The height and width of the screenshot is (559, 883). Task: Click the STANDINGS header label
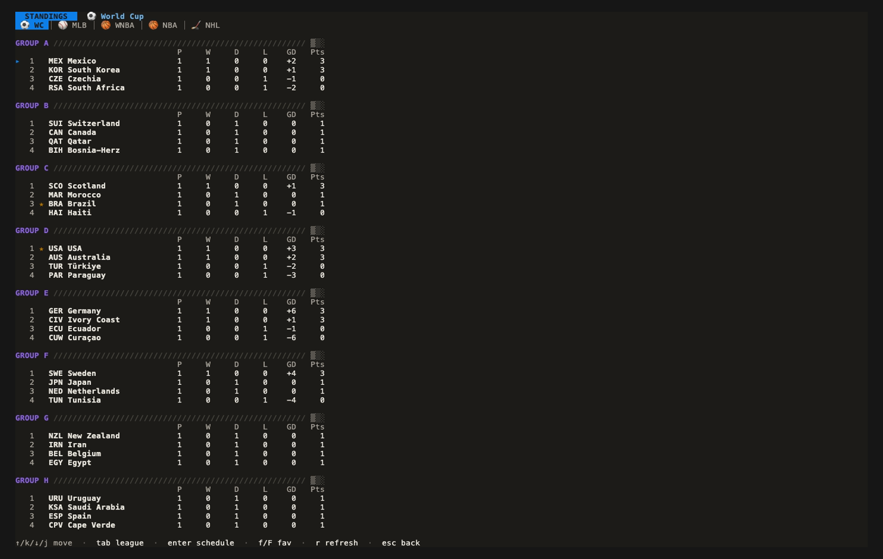tap(46, 16)
